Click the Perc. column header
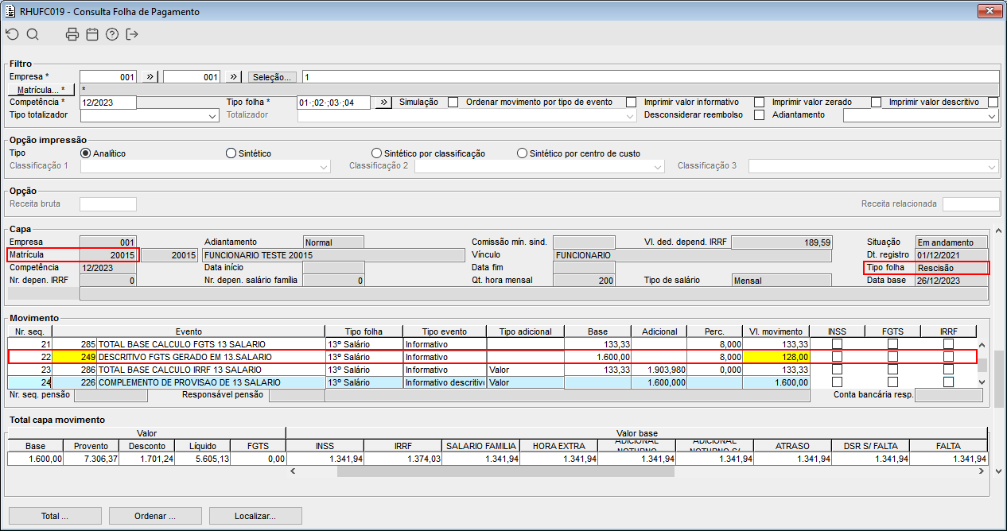 713,331
